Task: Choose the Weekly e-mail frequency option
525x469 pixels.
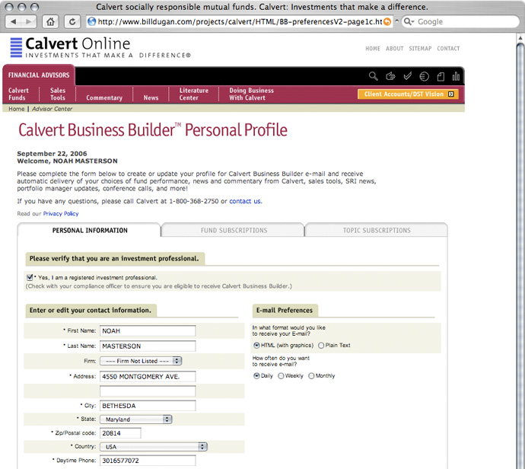Action: click(x=281, y=376)
